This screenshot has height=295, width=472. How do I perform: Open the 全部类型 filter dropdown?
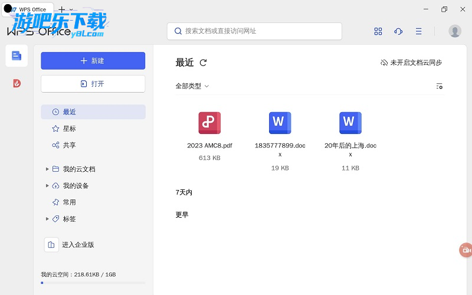coord(192,86)
